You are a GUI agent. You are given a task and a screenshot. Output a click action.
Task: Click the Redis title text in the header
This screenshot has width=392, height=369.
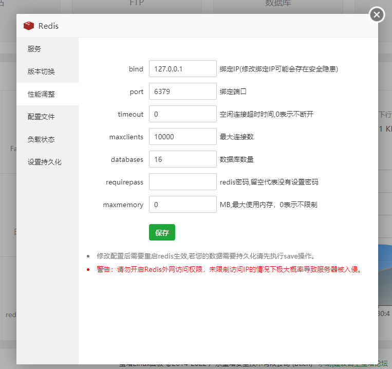click(48, 26)
